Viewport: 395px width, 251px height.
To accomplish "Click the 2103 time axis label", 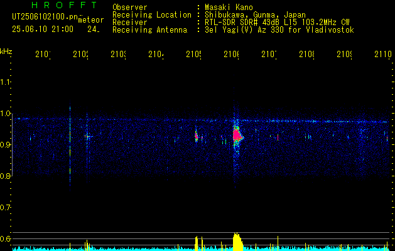I will tap(119, 55).
